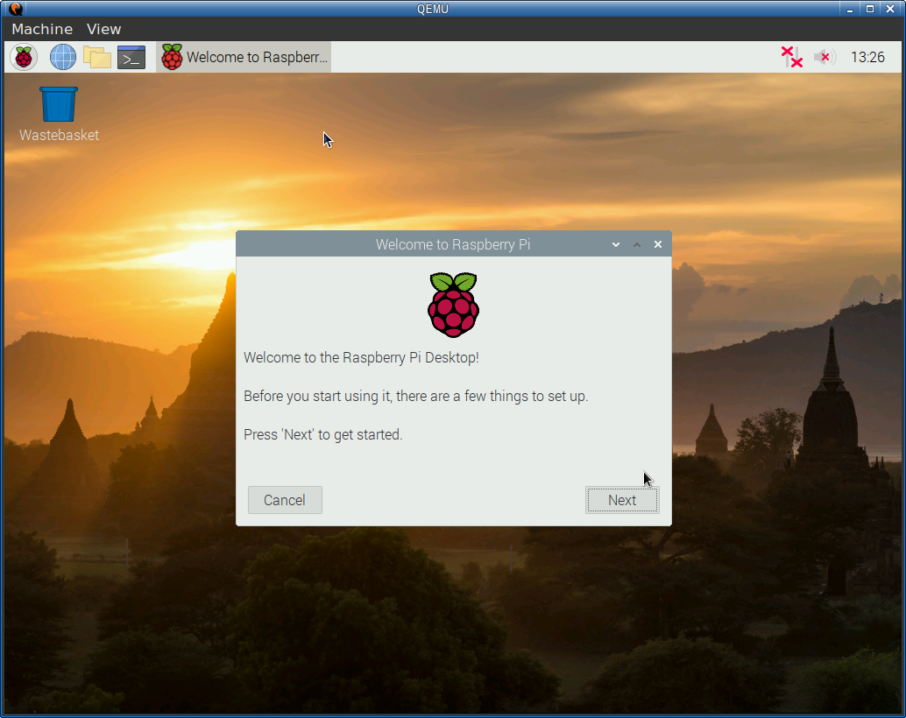Viewport: 906px width, 718px height.
Task: Open the muted volume tray icon
Action: pos(824,57)
